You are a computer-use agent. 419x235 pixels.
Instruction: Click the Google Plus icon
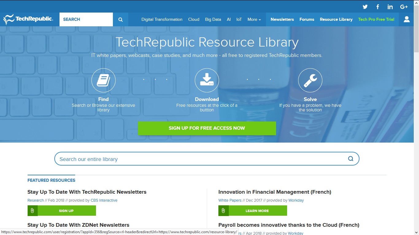[x=404, y=7]
